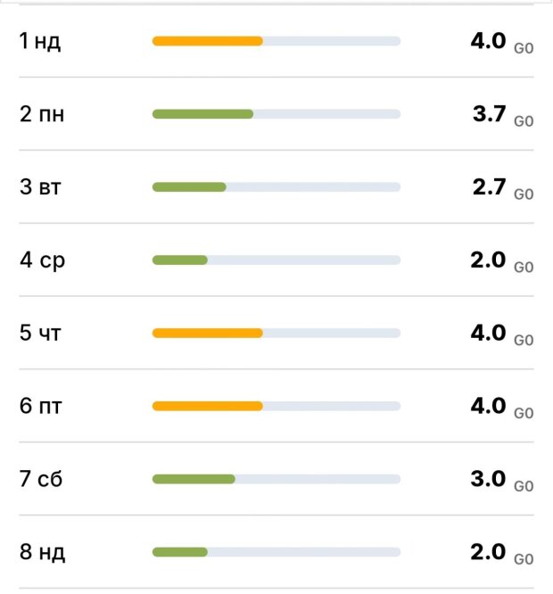Select the '1 нд' day label

(x=40, y=42)
